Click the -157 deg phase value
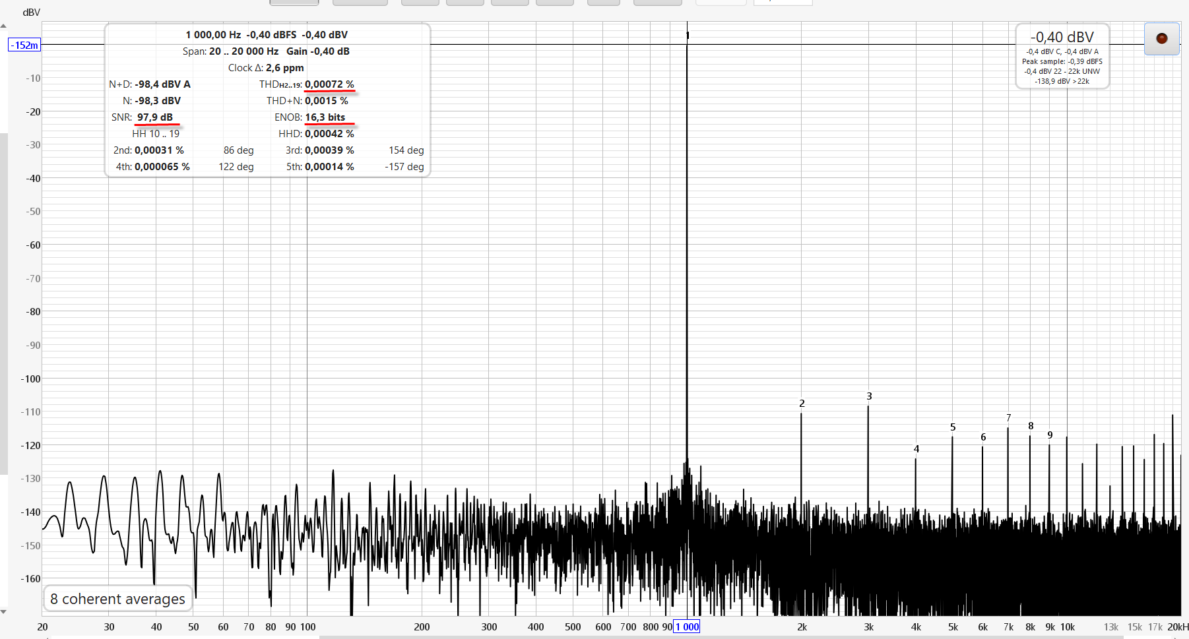 (x=404, y=167)
